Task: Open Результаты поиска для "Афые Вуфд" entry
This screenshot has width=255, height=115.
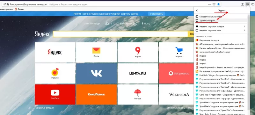Action: (221, 91)
